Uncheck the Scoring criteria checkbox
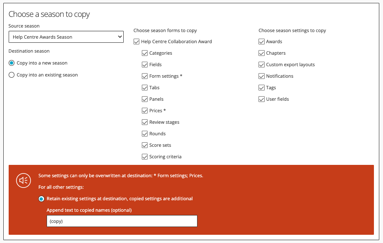This screenshot has height=243, width=383. 145,157
